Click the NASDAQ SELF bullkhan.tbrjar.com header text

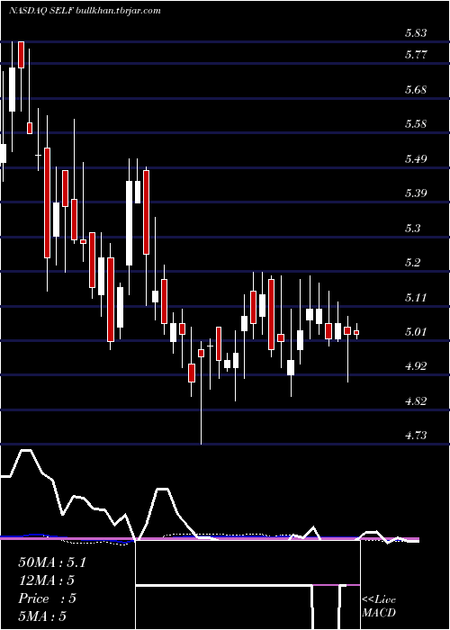coord(85,11)
